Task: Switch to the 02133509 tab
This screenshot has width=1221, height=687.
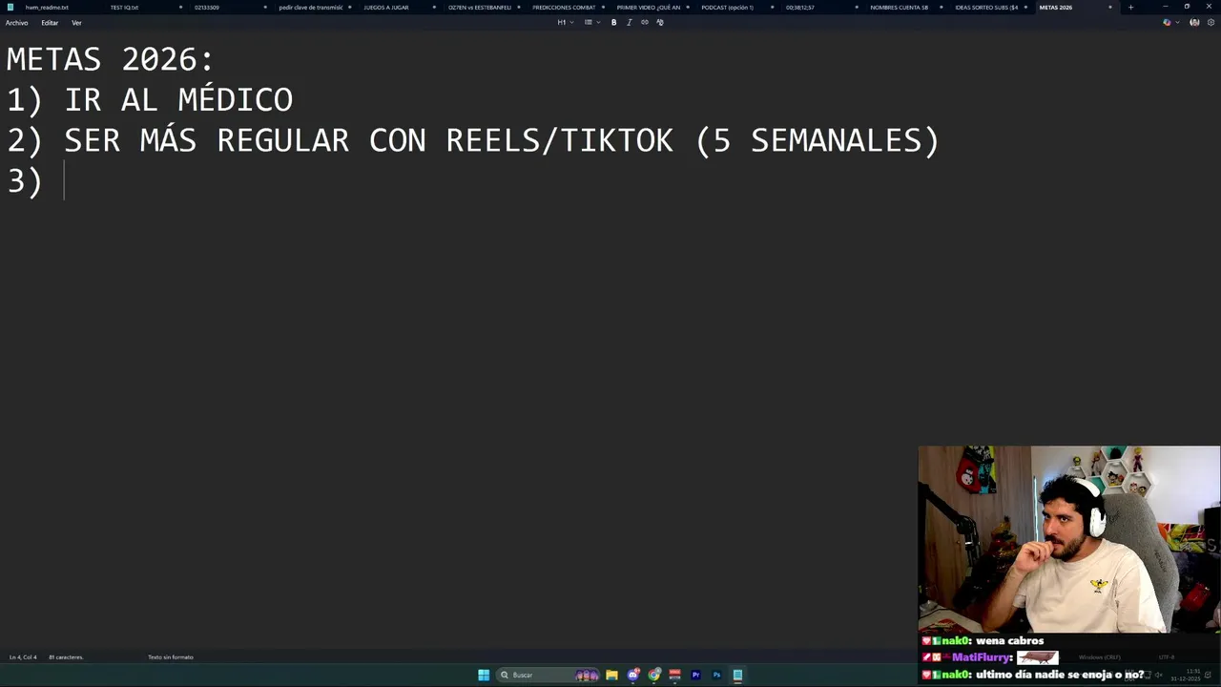Action: click(207, 8)
